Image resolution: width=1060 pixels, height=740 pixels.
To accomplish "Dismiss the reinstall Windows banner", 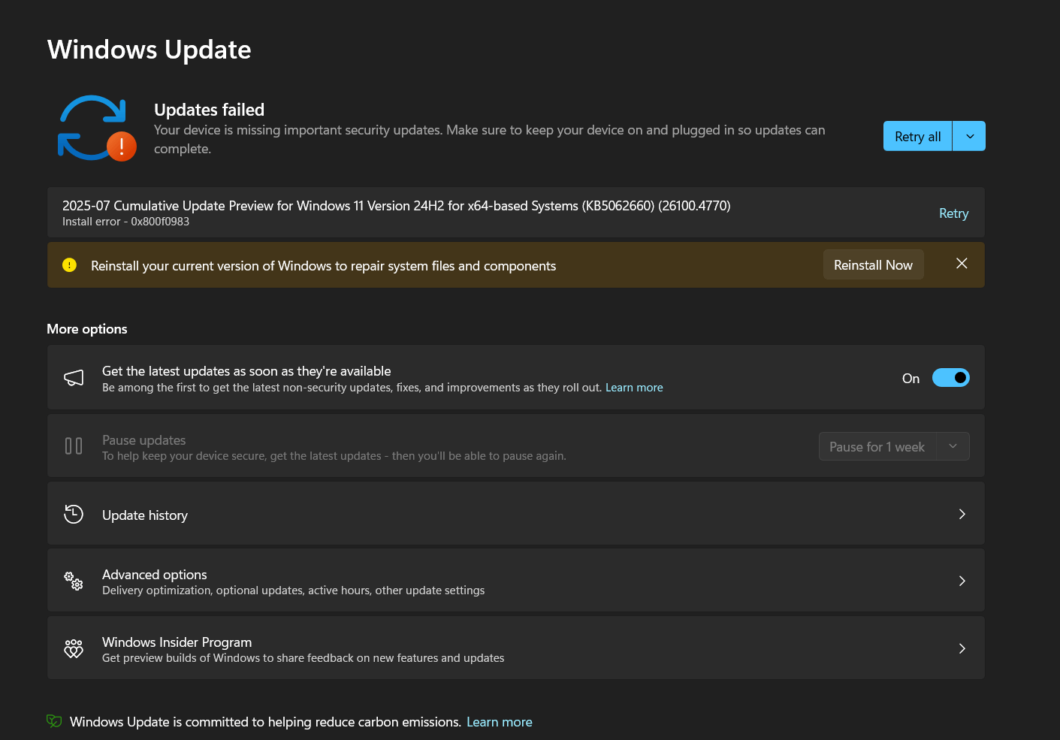I will tap(962, 264).
